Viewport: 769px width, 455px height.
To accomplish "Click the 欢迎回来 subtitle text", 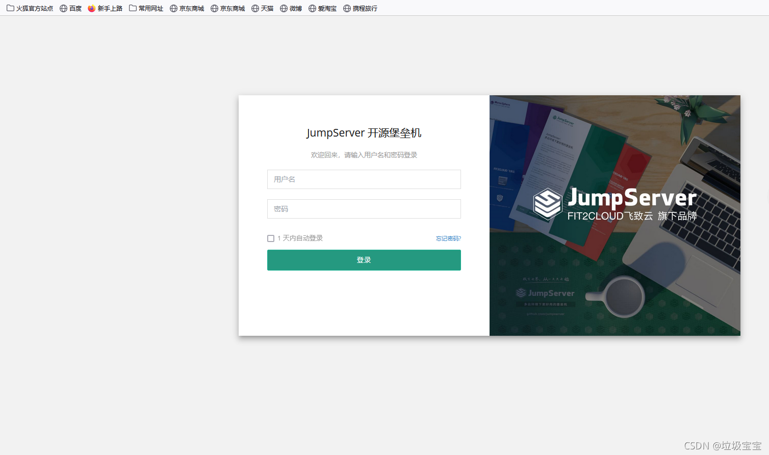I will click(x=364, y=154).
